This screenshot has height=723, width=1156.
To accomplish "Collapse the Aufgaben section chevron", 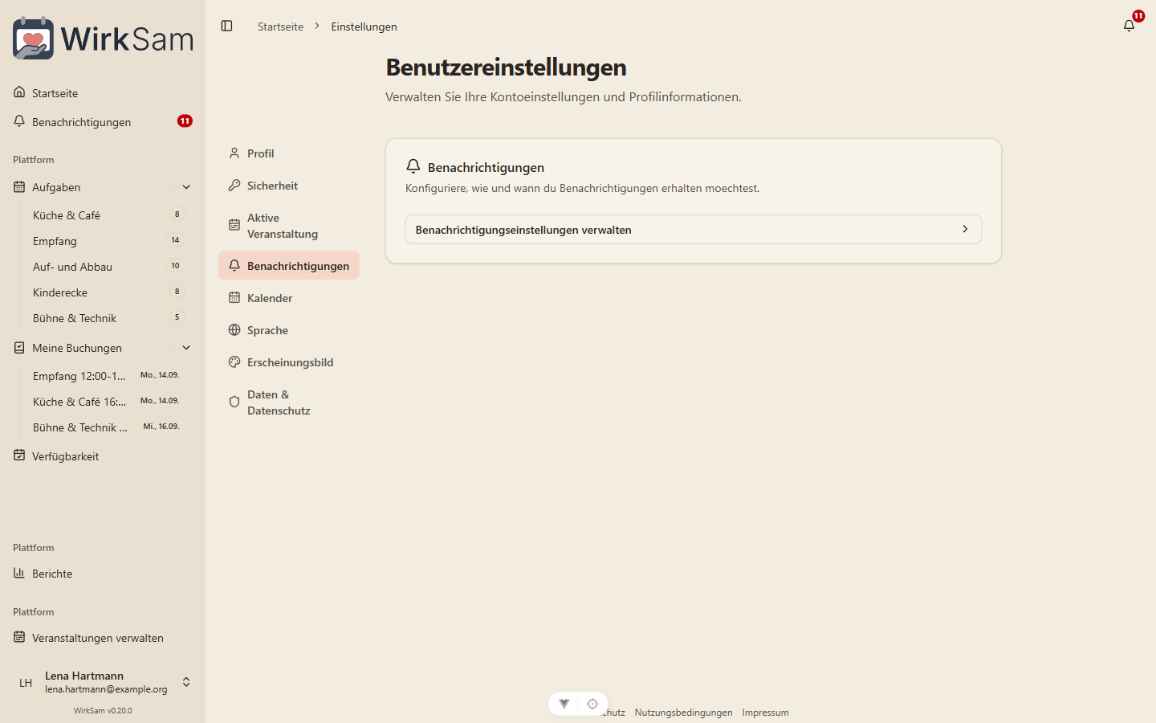I will click(186, 187).
